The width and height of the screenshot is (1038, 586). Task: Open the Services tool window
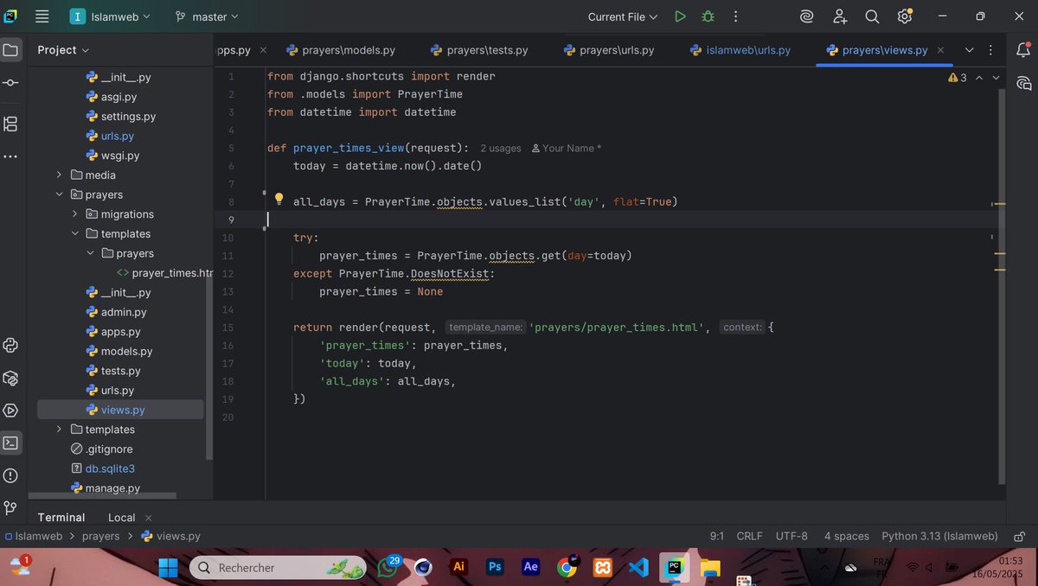(x=10, y=411)
